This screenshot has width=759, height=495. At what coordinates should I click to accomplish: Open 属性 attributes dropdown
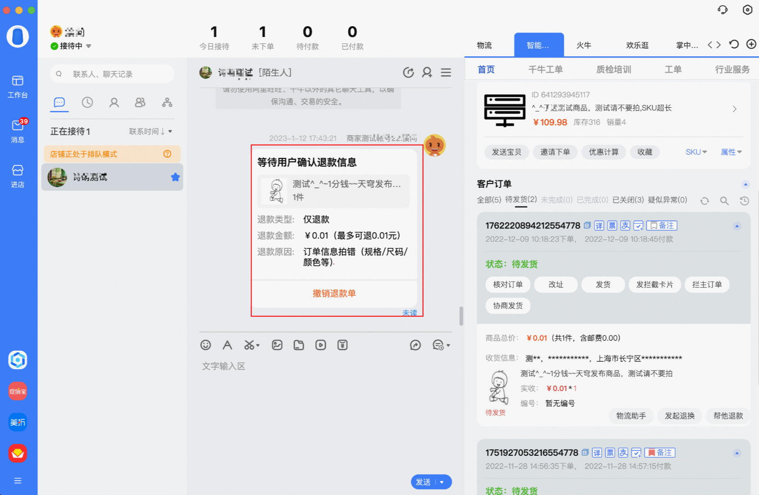(731, 152)
